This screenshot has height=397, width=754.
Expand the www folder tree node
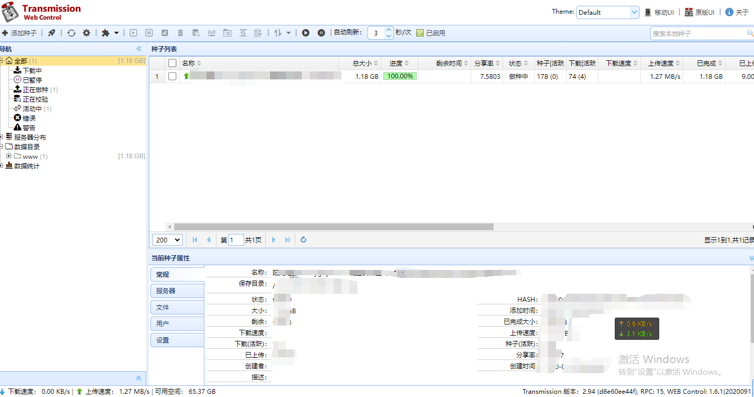click(8, 156)
